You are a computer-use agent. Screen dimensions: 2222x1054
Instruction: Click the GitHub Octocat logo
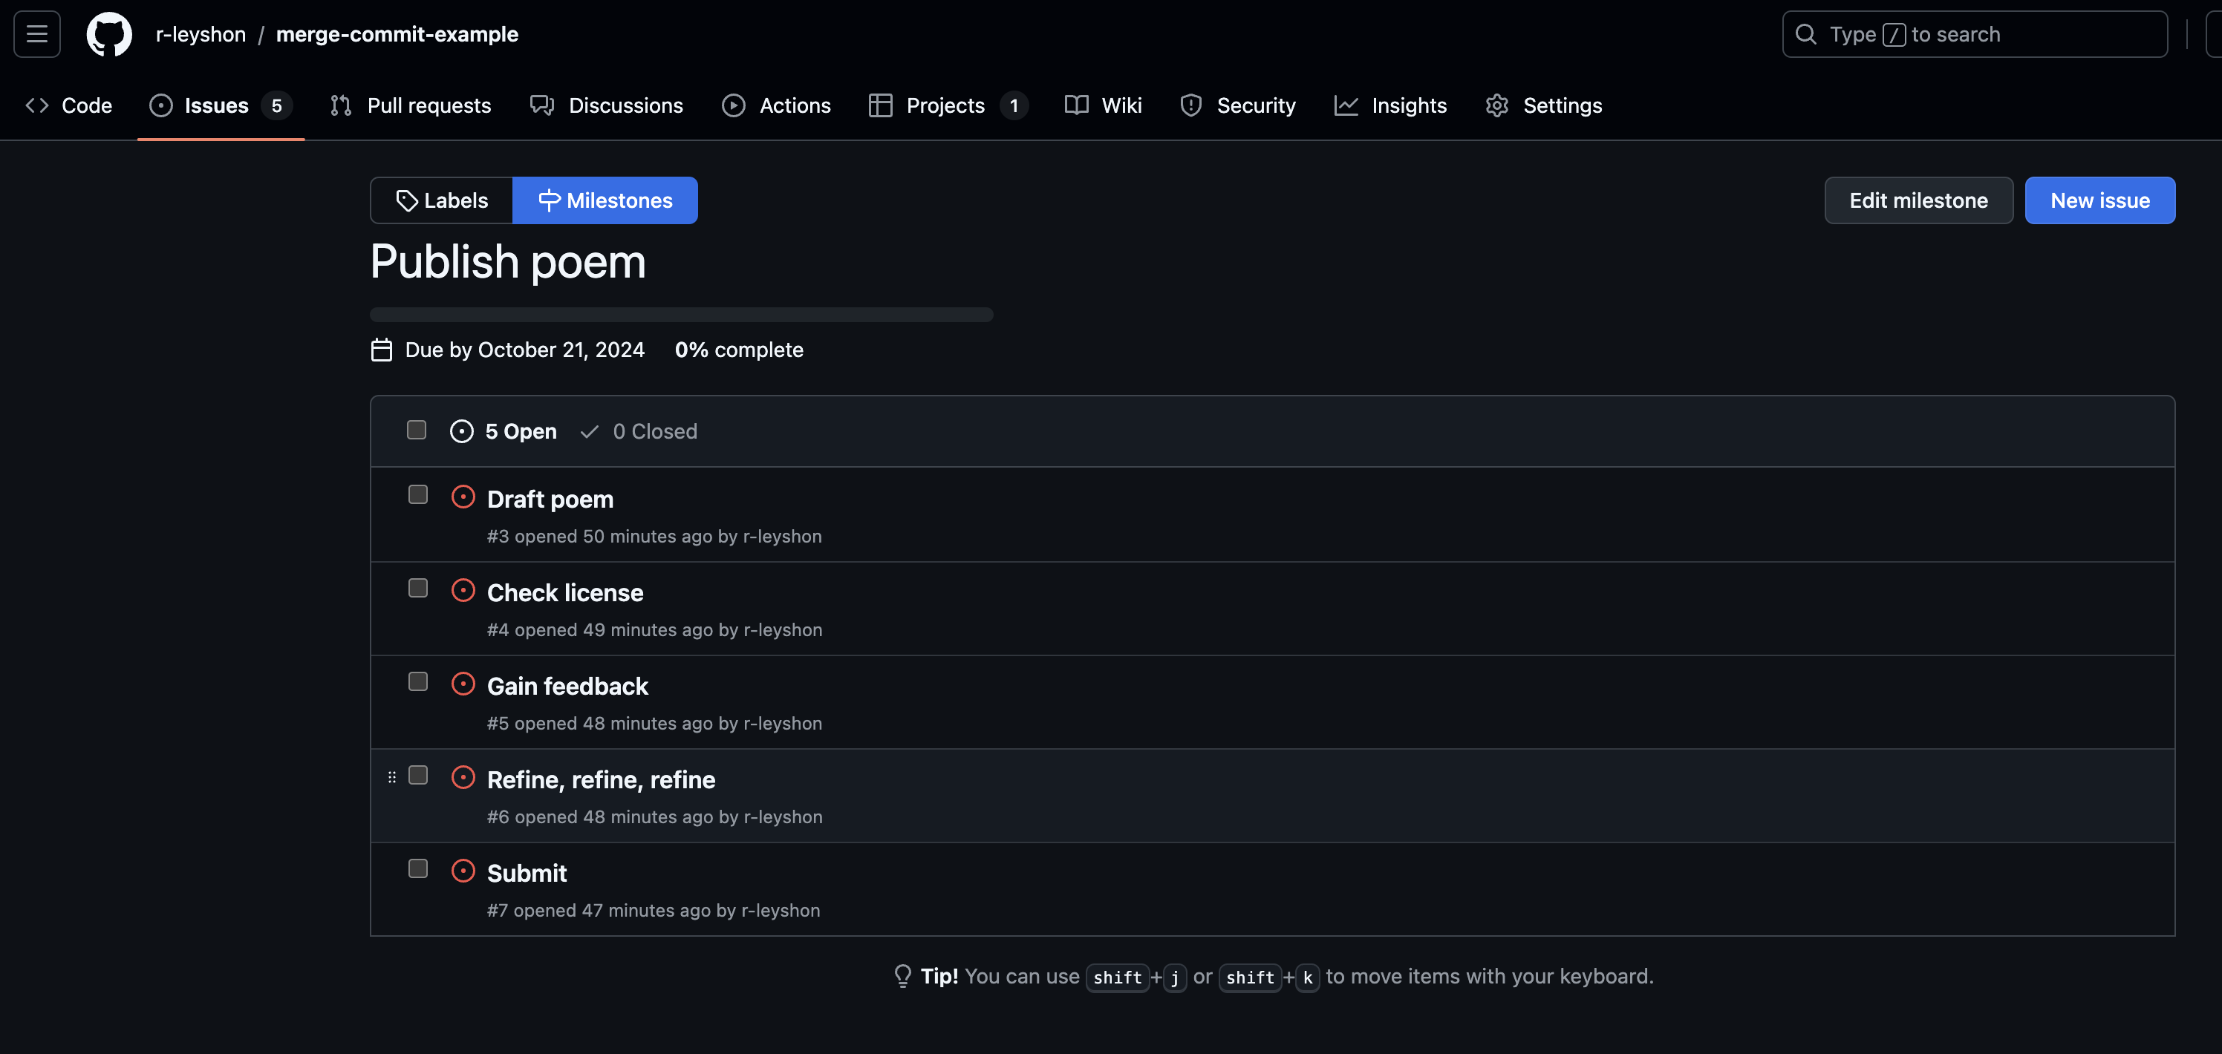pos(108,34)
